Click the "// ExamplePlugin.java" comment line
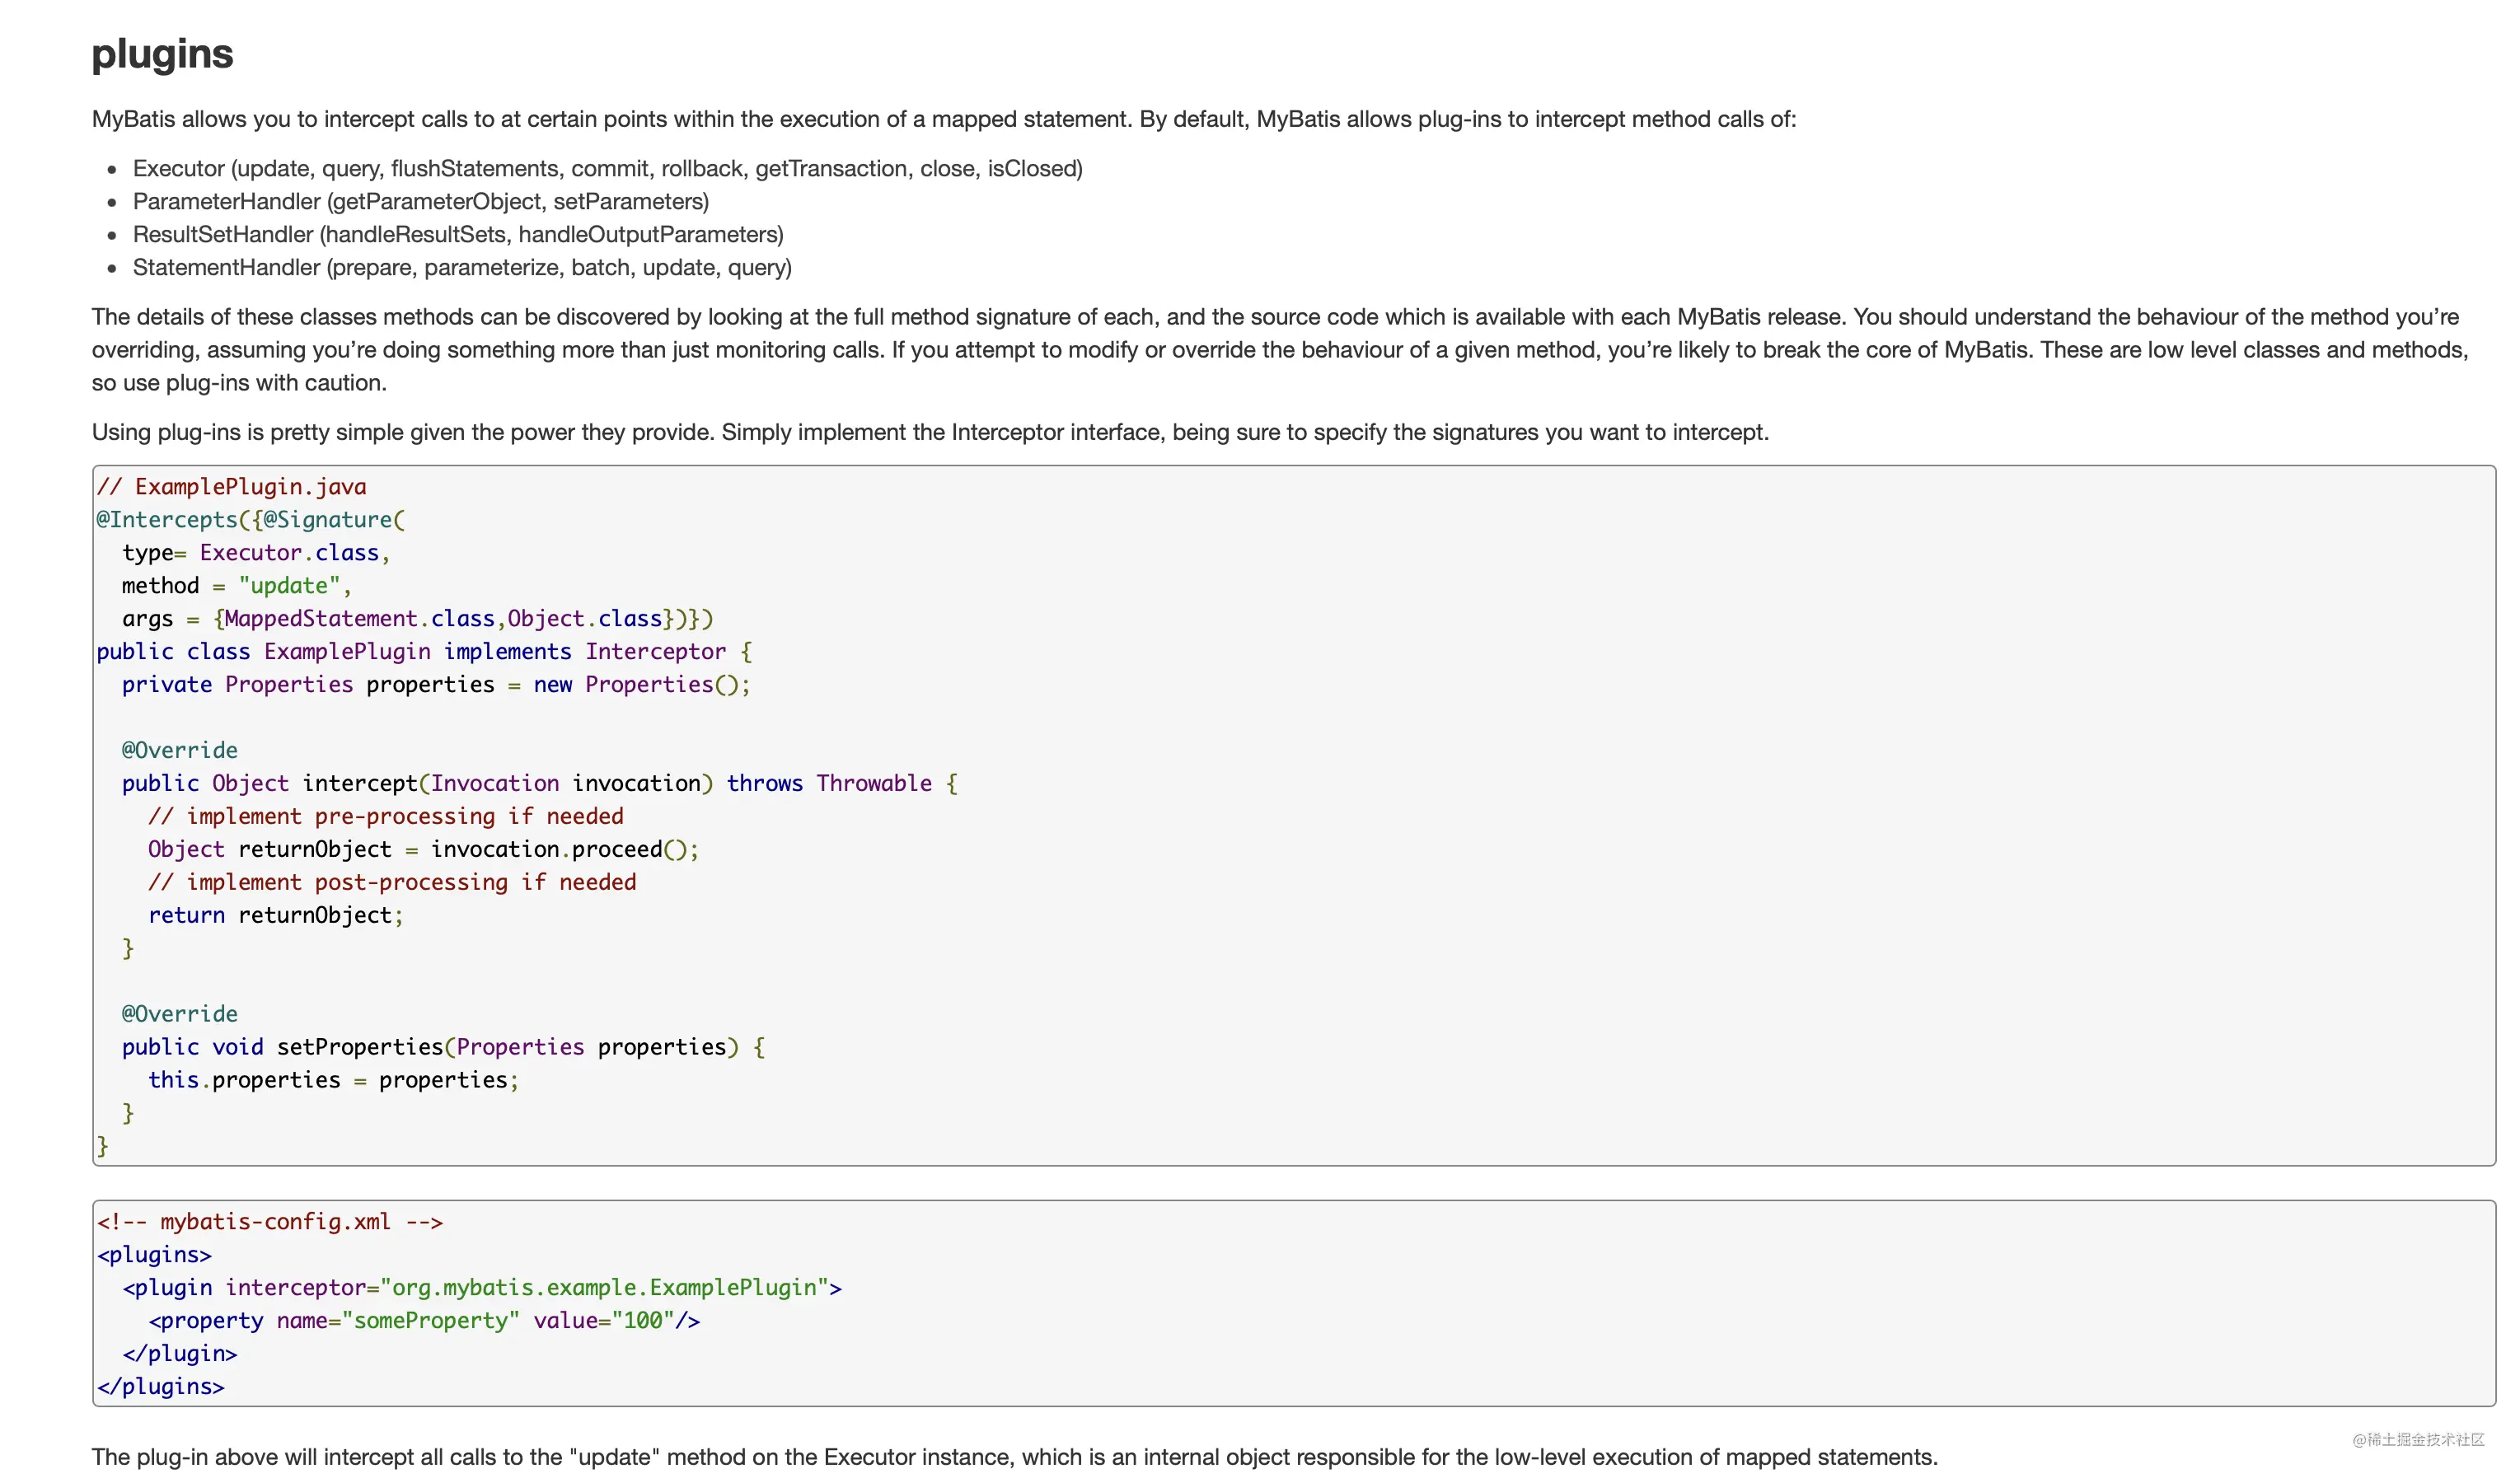Screen dimensions: 2520x1483 pyautogui.click(x=231, y=486)
